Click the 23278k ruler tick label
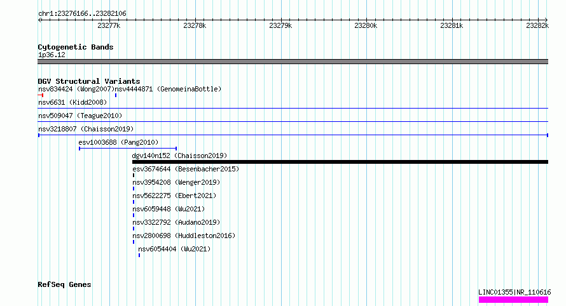This screenshot has width=566, height=306. tap(195, 25)
